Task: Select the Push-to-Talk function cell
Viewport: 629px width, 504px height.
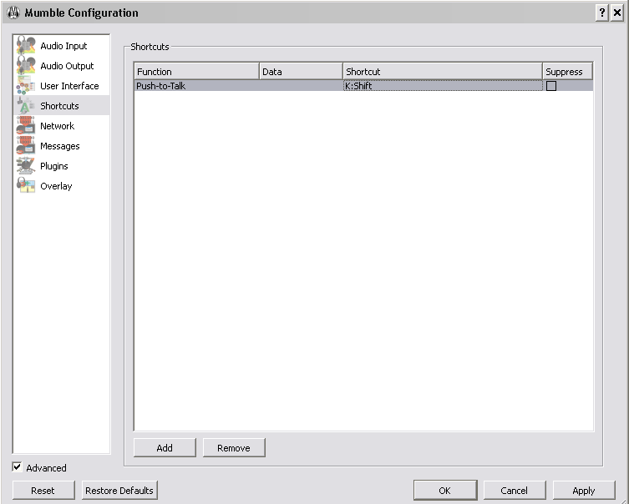Action: (x=197, y=86)
